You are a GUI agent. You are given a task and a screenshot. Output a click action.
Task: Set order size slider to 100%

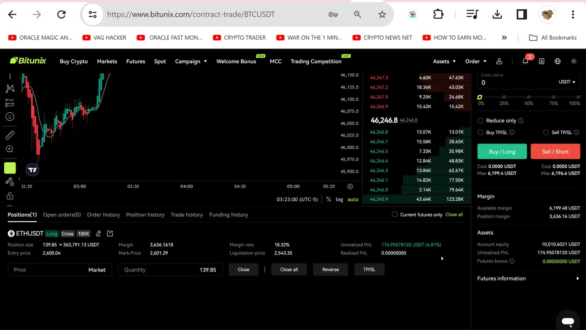[578, 97]
